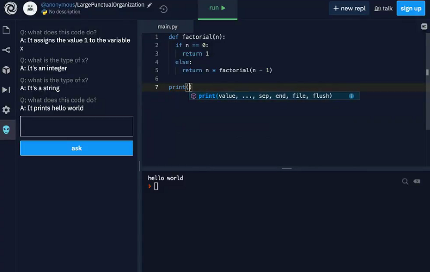Image resolution: width=430 pixels, height=272 pixels.
Task: Click the question input field
Action: click(x=77, y=126)
